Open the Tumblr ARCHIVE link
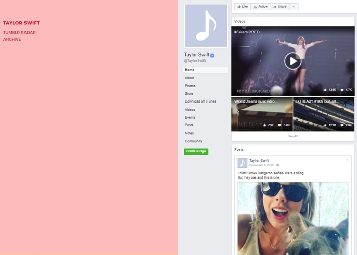This screenshot has width=357, height=255. 12,39
